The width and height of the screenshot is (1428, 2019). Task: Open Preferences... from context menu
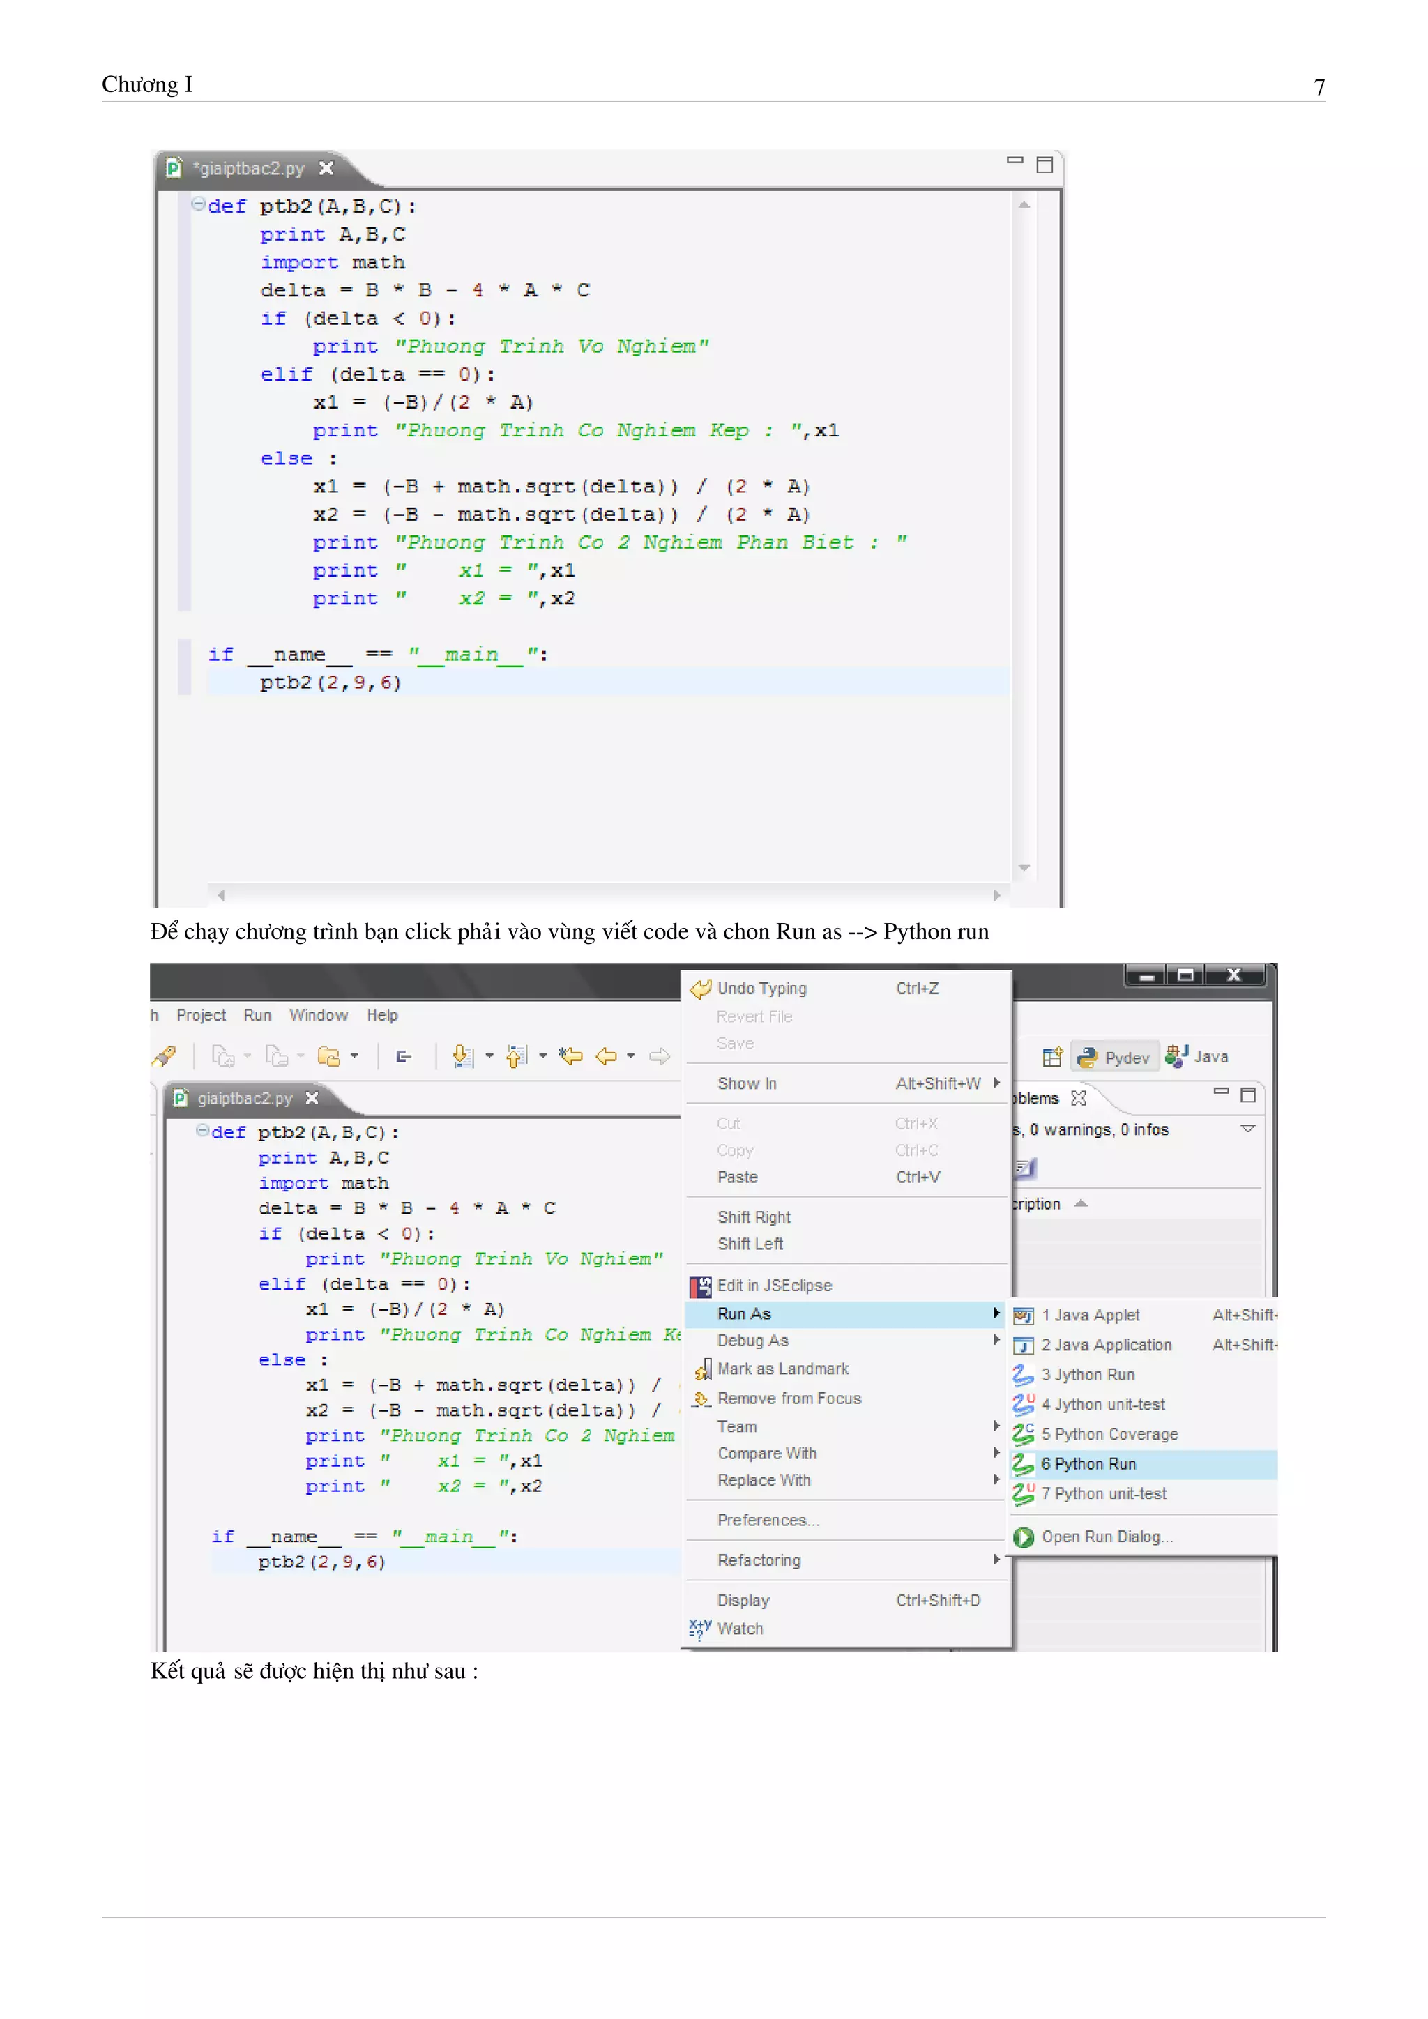tap(848, 1520)
